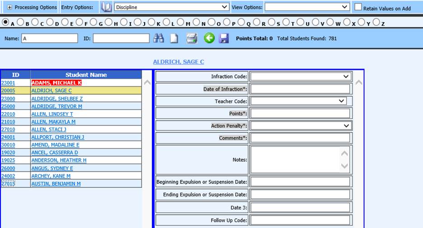The height and width of the screenshot is (228, 423).
Task: Select the letter S radio button
Action: pyautogui.click(x=272, y=22)
